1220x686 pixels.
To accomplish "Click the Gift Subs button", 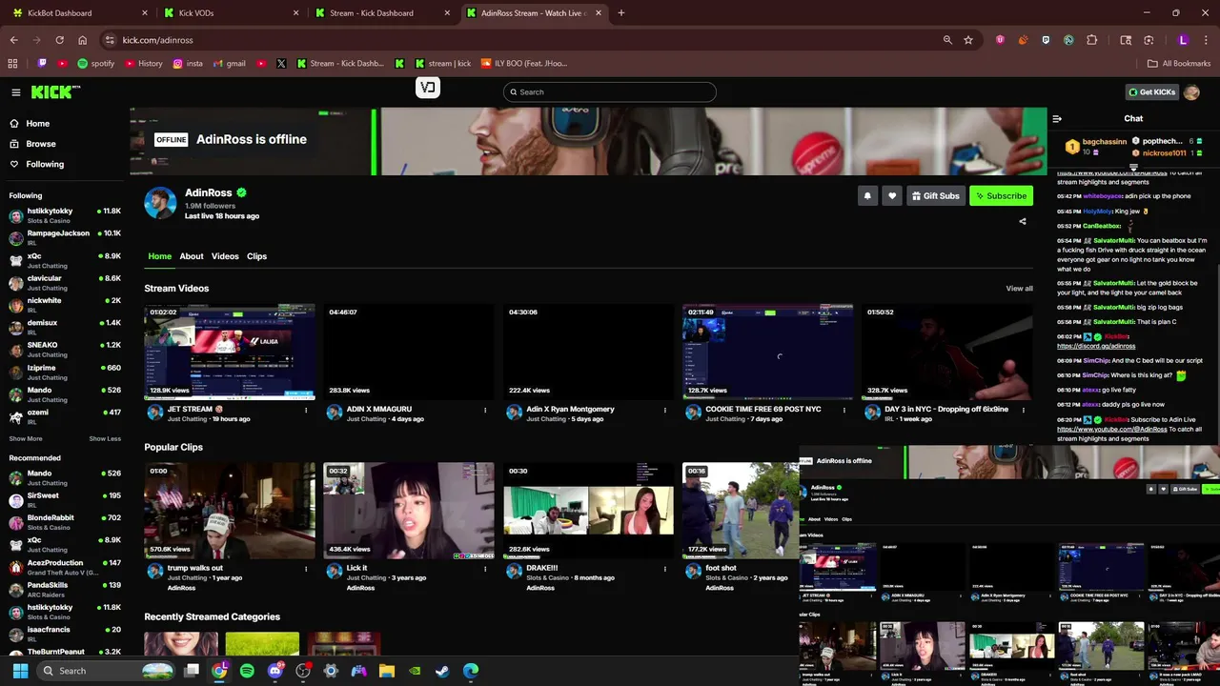I will tap(935, 195).
